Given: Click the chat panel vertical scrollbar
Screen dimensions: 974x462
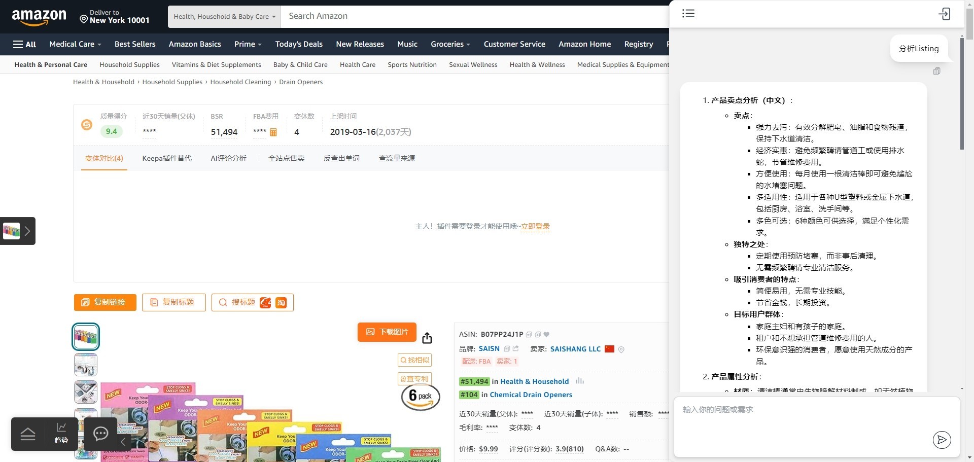Looking at the screenshot, I should coord(962,94).
